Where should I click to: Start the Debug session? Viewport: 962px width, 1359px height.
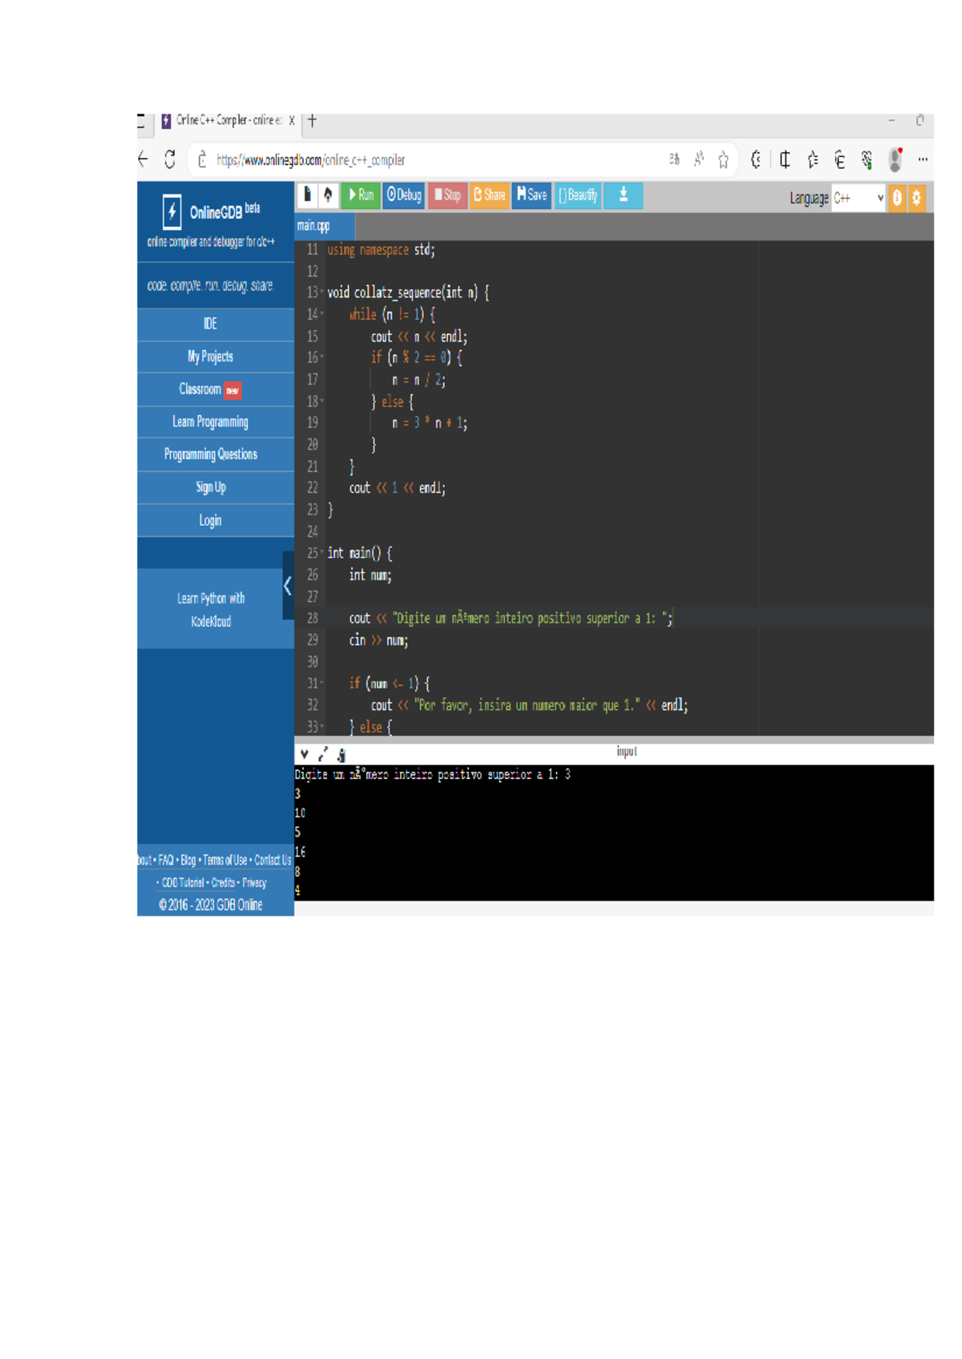[404, 196]
